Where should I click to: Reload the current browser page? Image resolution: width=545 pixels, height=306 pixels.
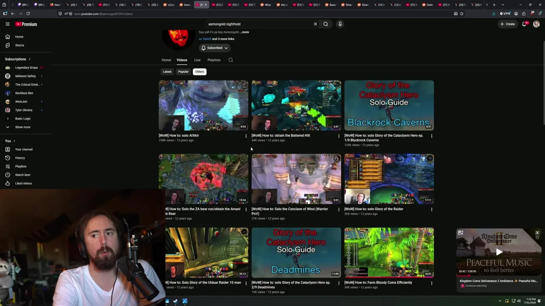(28, 14)
